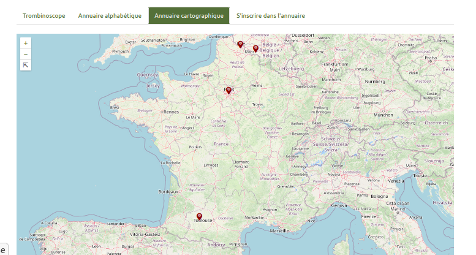Viewport: 476px width, 255px height.
Task: Open S'inscrire dans l'annuaire tab
Action: [270, 16]
